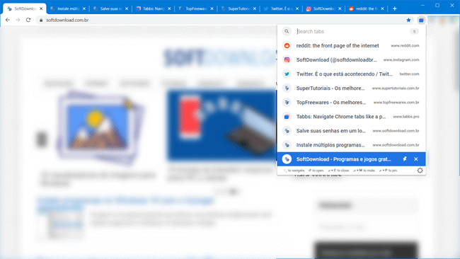Click the tab count badge showing 9
Image resolution: width=460 pixels, height=259 pixels.
coord(414,31)
